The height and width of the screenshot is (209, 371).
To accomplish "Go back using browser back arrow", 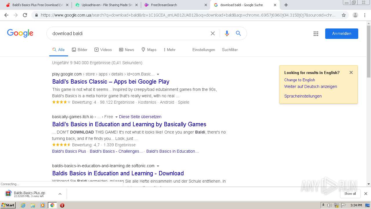I will pyautogui.click(x=6, y=15).
